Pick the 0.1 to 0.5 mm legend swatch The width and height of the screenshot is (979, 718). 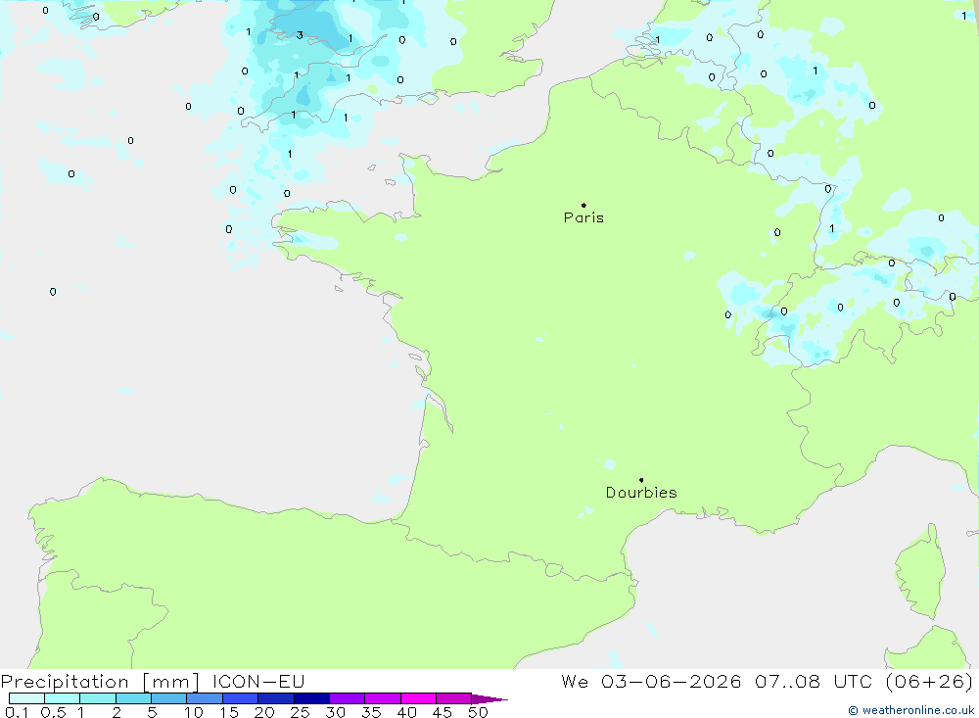point(26,698)
